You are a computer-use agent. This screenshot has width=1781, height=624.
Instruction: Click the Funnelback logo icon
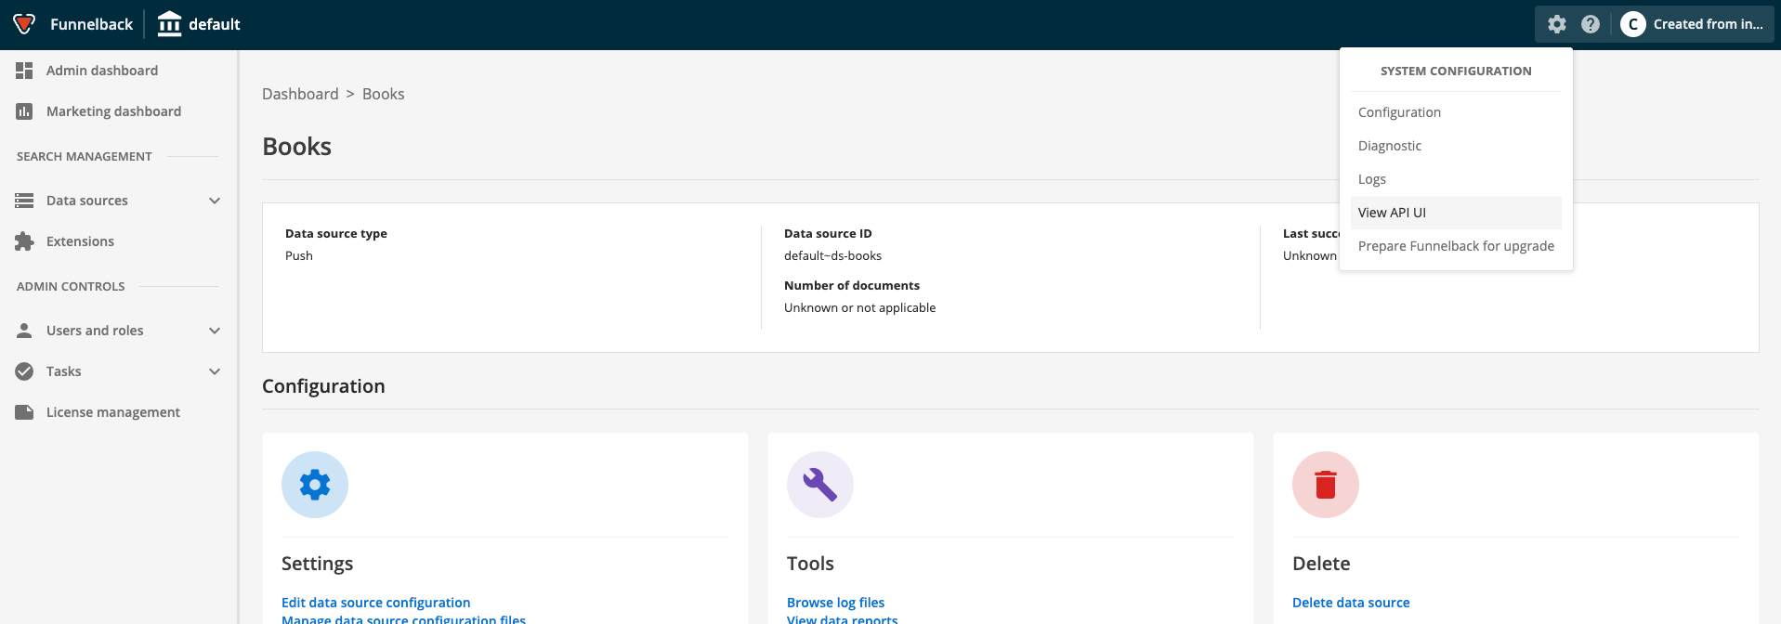25,24
